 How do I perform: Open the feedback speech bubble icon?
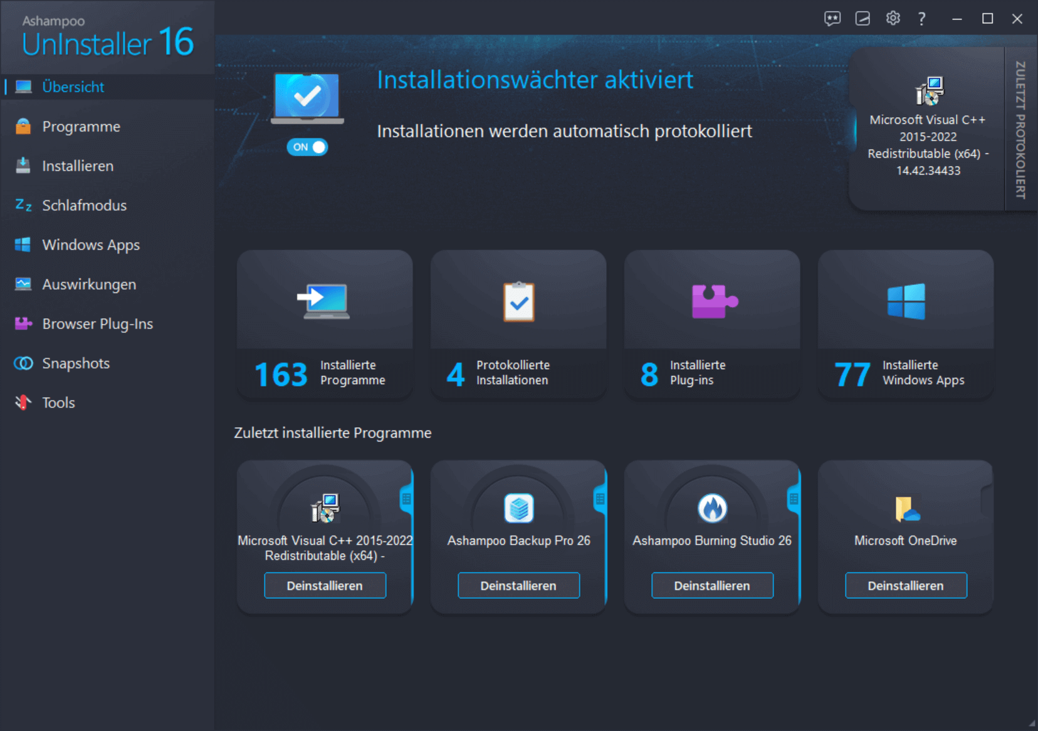[833, 19]
